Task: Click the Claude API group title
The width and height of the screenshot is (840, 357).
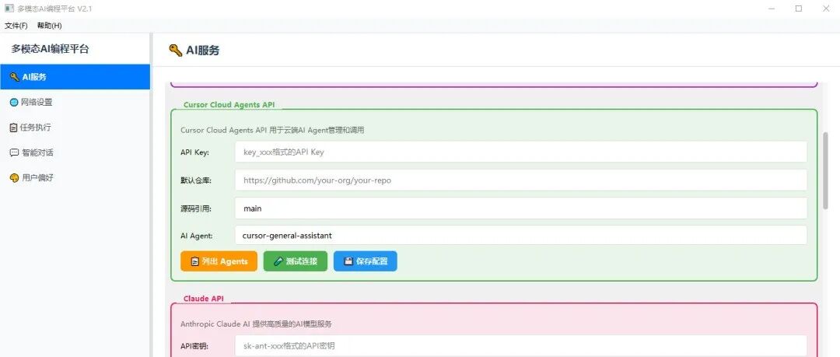Action: [x=204, y=298]
